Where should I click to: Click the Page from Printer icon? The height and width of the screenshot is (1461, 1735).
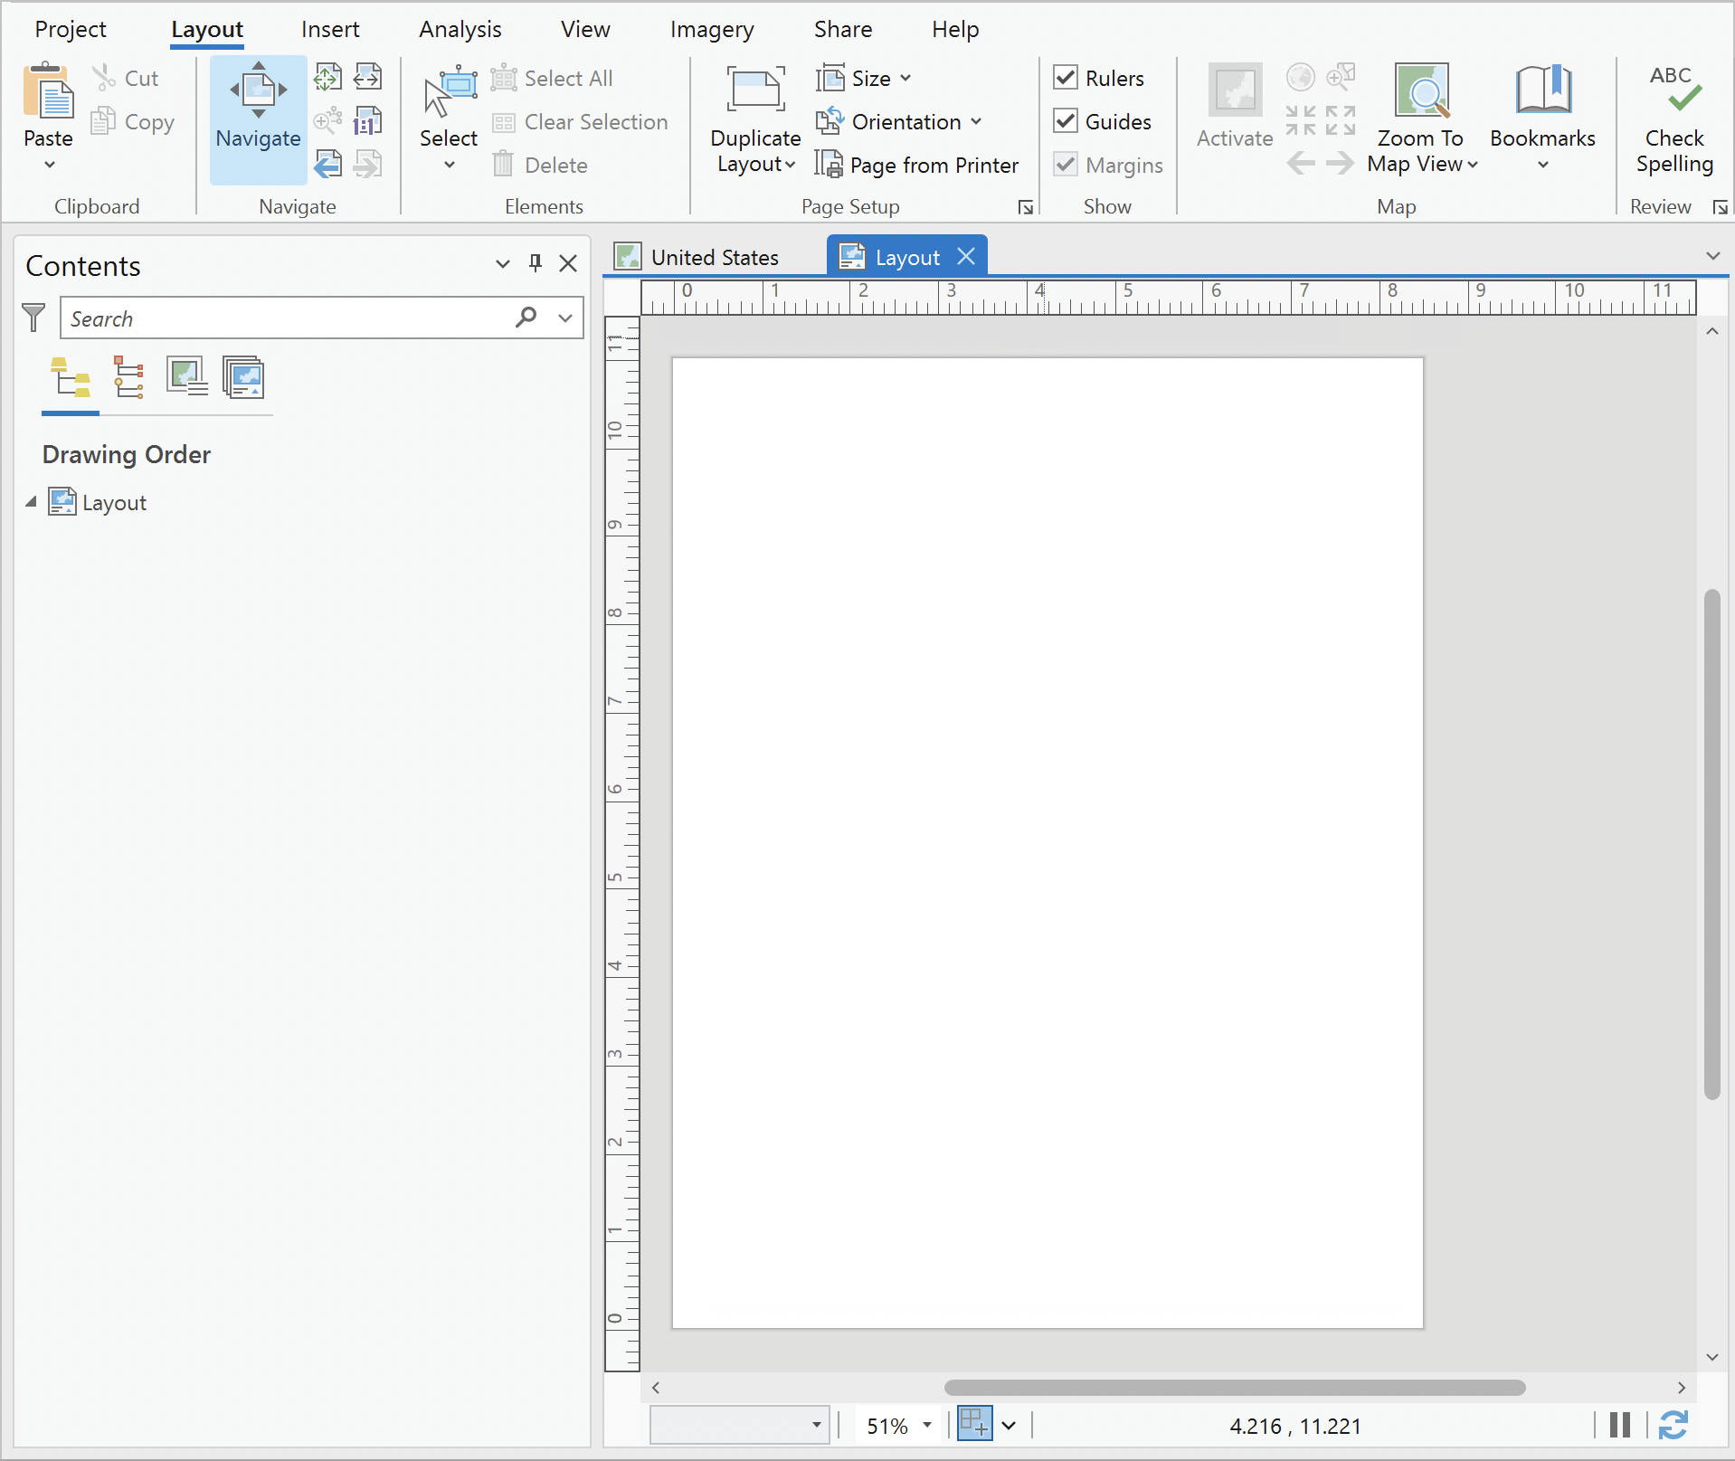coord(829,164)
